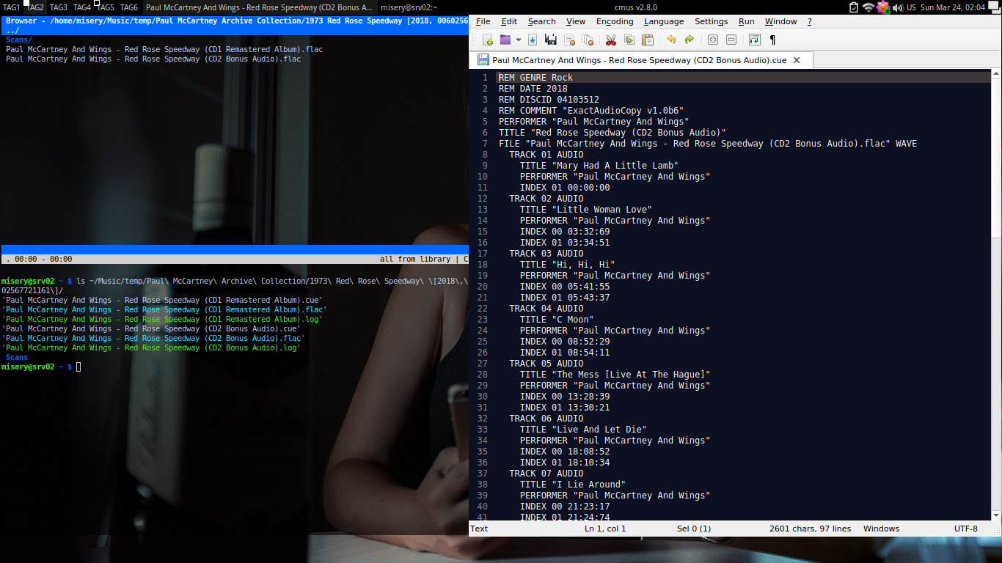Select the CD1 Remastered Album flac in cmus
This screenshot has height=563, width=1002.
(147, 49)
